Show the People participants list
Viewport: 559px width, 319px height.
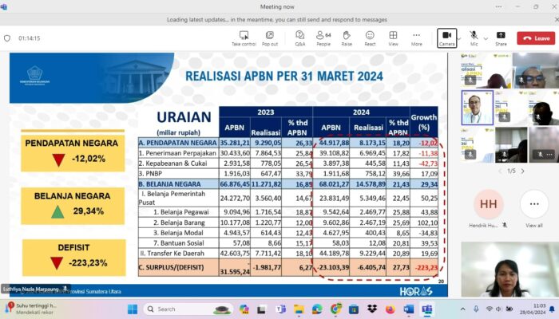click(323, 37)
